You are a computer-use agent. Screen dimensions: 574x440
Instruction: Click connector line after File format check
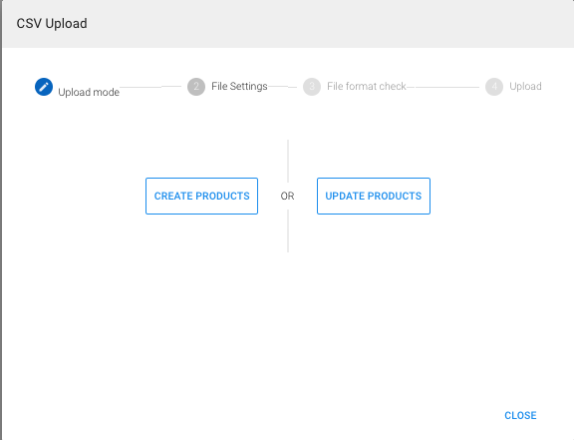pyautogui.click(x=442, y=87)
